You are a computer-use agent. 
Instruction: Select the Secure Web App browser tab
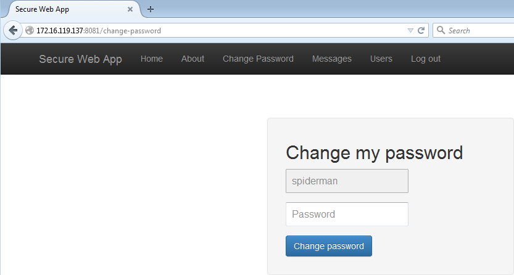70,9
